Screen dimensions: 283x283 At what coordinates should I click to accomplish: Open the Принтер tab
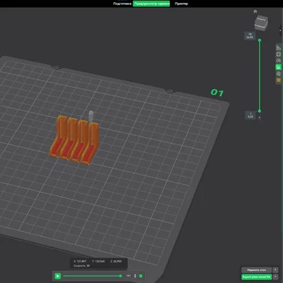pyautogui.click(x=181, y=4)
